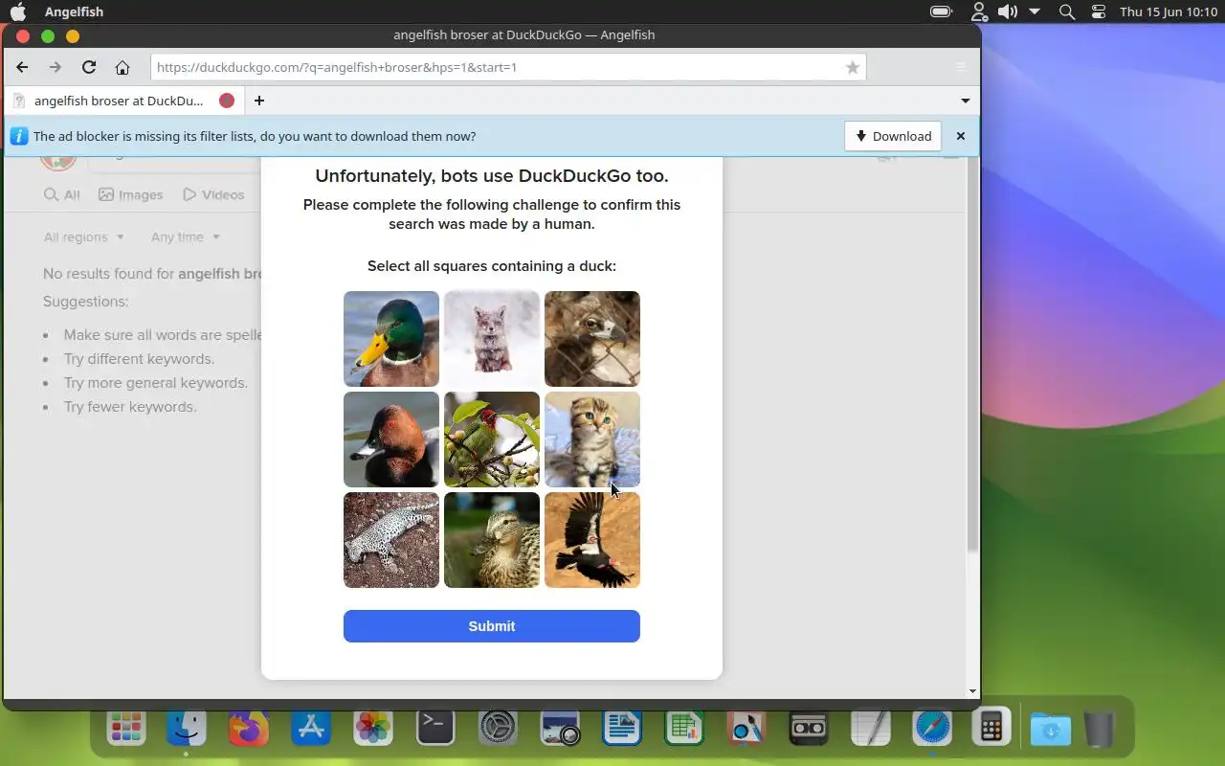This screenshot has width=1225, height=766.
Task: Switch to the All results tab
Action: [x=62, y=194]
